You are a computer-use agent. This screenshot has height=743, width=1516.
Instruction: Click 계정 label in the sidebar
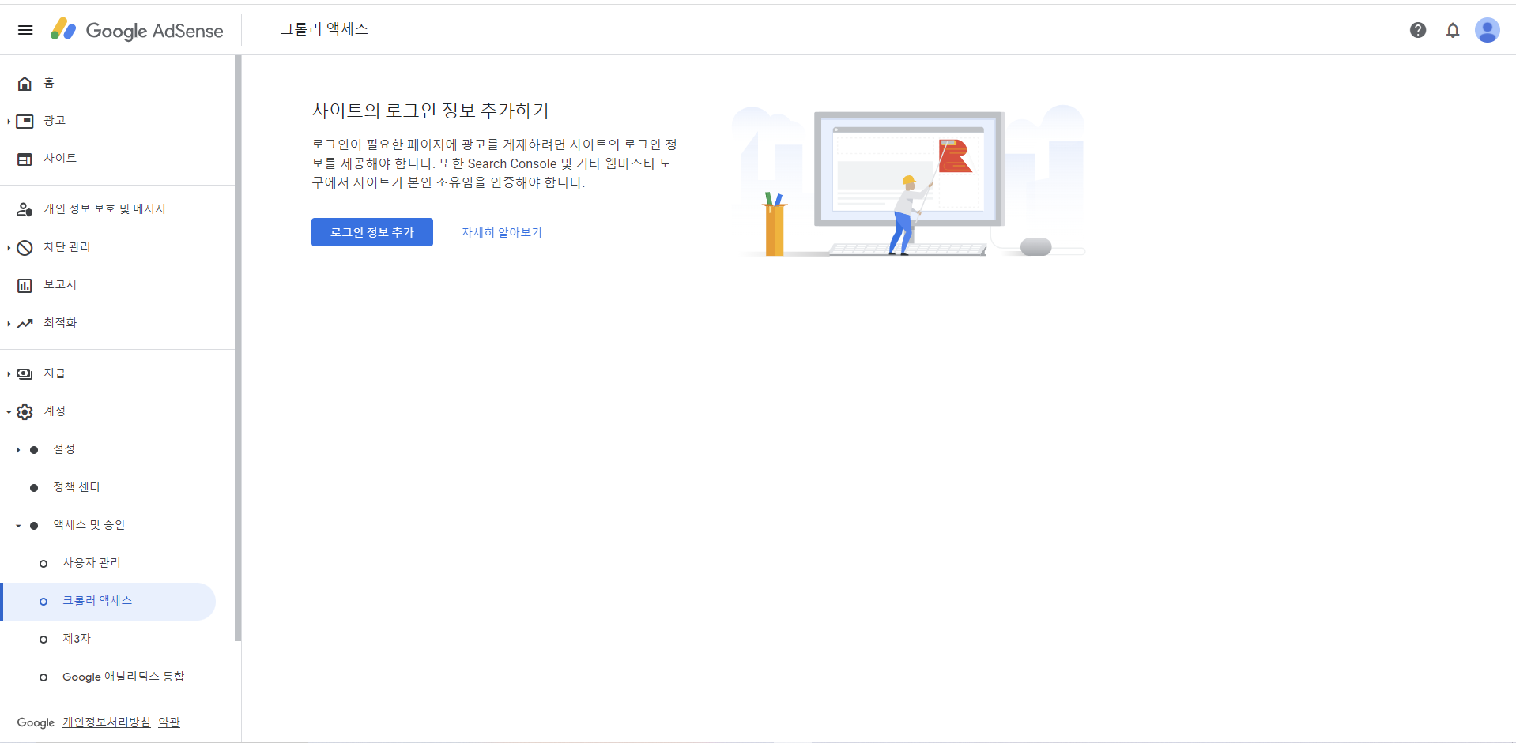click(55, 411)
